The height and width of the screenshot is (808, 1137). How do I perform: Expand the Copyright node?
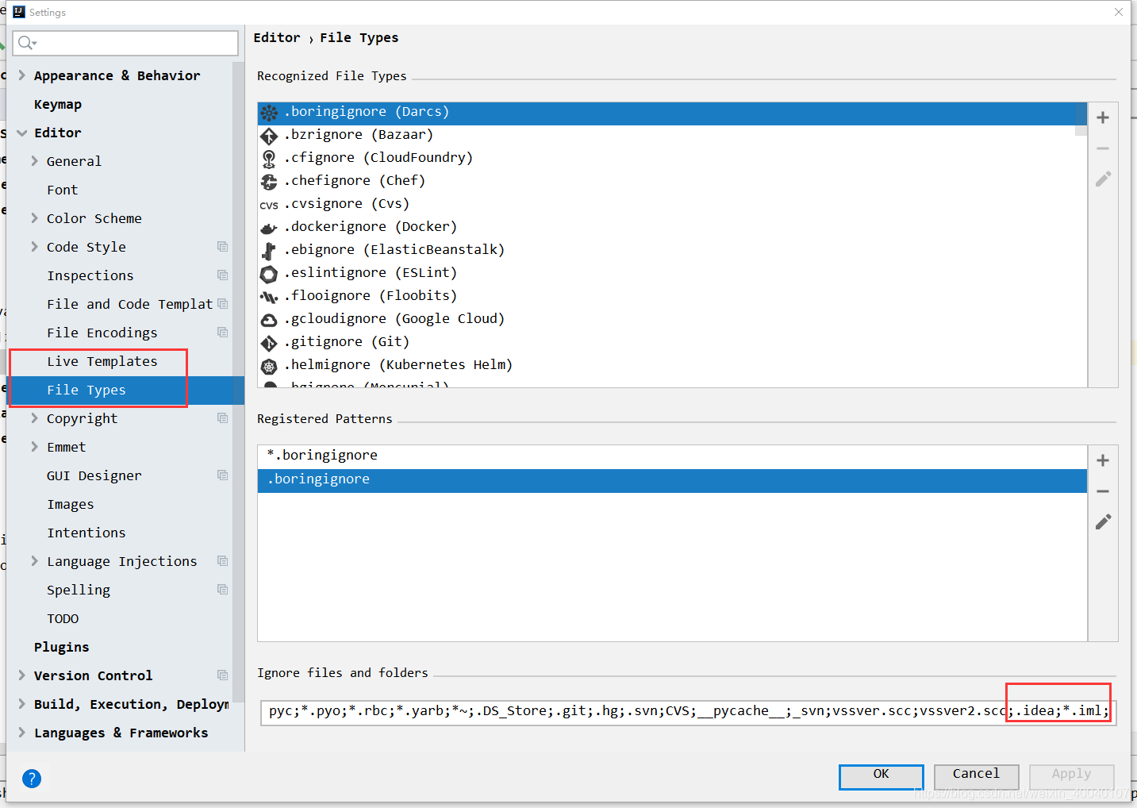point(34,418)
